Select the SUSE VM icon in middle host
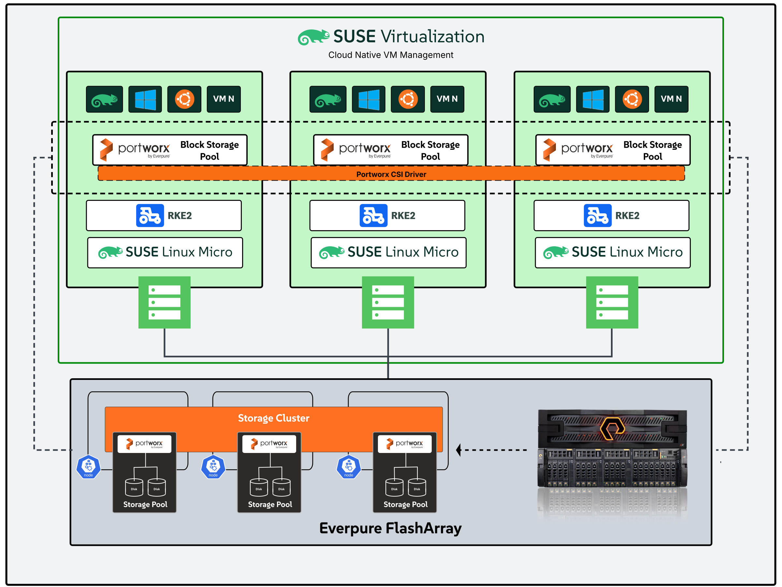Image resolution: width=782 pixels, height=587 pixels. (x=328, y=99)
